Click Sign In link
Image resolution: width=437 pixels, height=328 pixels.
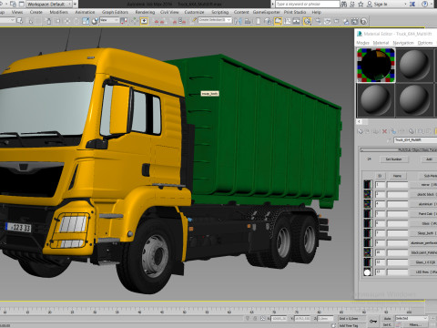[x=381, y=4]
